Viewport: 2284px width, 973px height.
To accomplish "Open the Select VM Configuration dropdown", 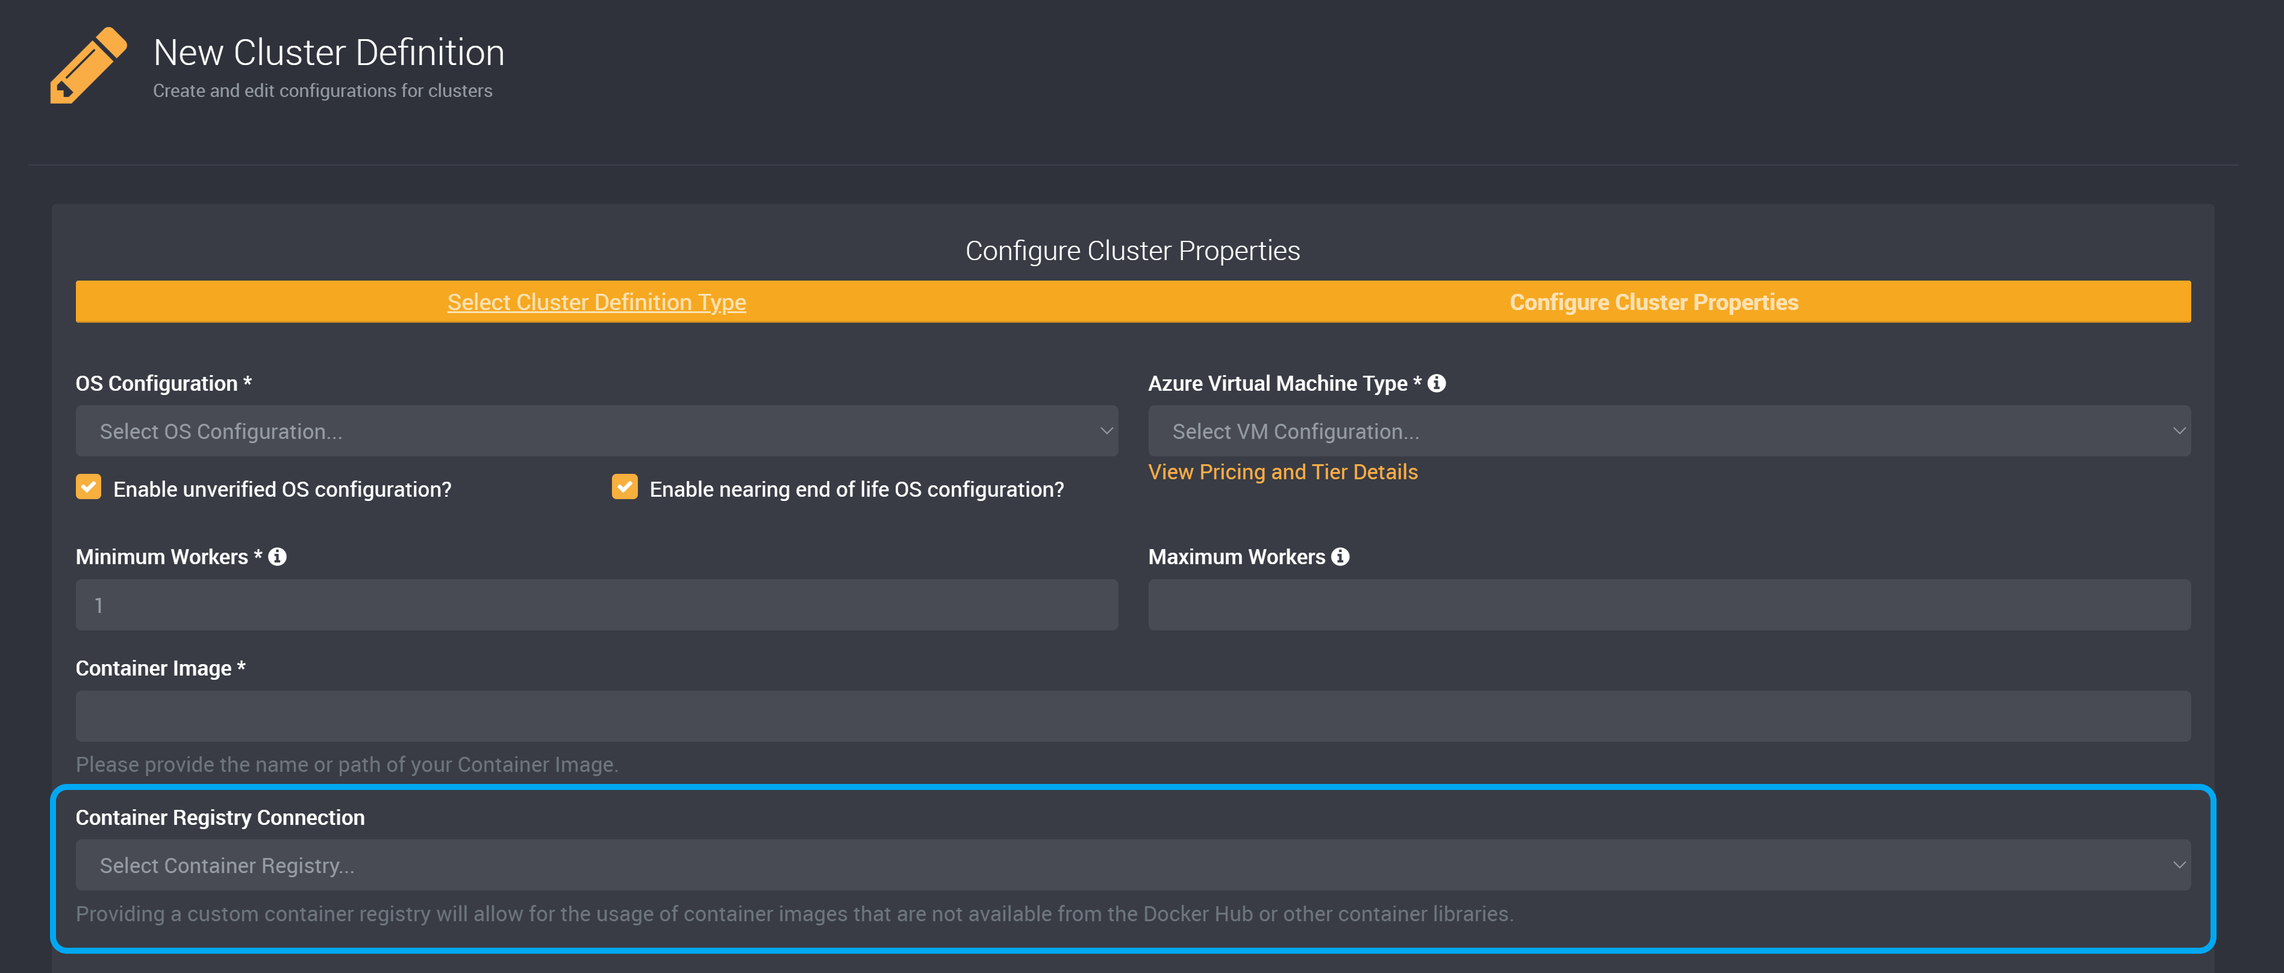I will 1670,432.
